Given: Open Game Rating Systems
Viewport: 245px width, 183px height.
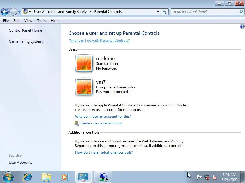Looking at the screenshot, I should (x=26, y=41).
